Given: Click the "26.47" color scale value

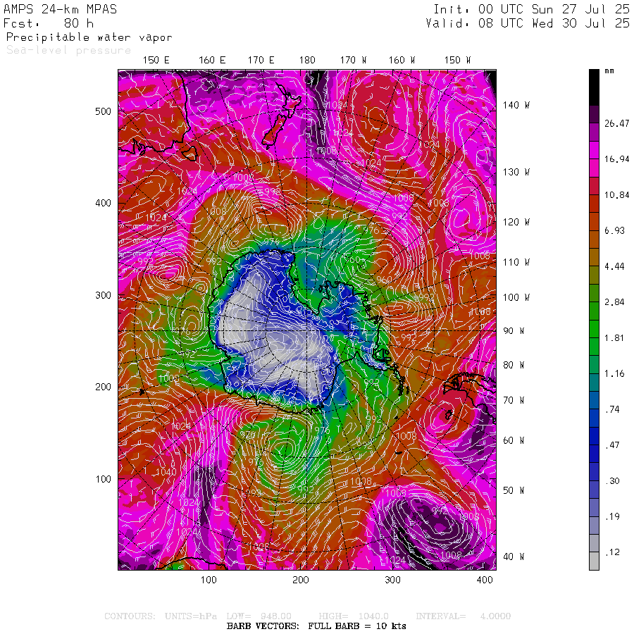Looking at the screenshot, I should pos(617,123).
